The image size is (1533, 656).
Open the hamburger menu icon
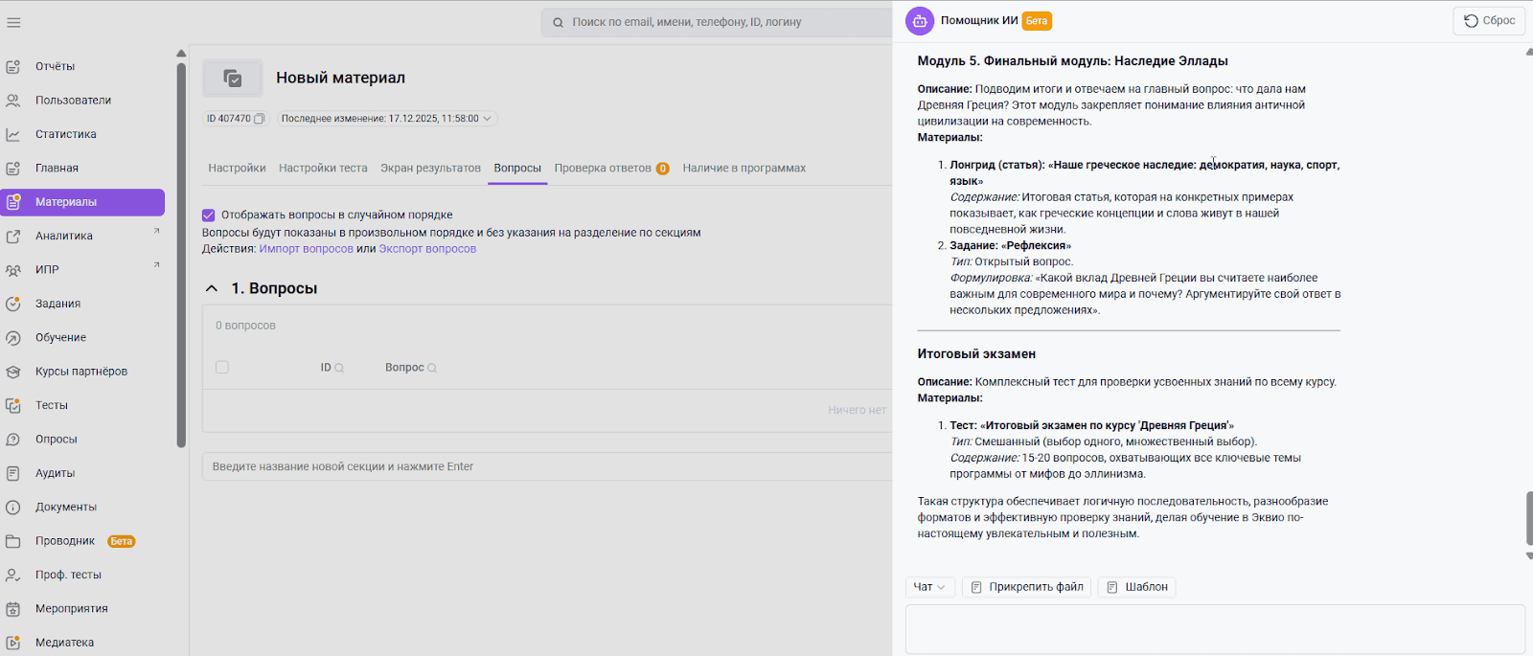[13, 22]
